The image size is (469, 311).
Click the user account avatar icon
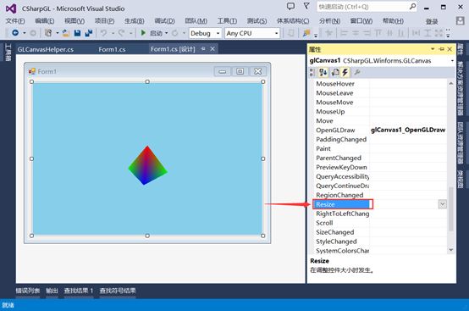[x=460, y=20]
